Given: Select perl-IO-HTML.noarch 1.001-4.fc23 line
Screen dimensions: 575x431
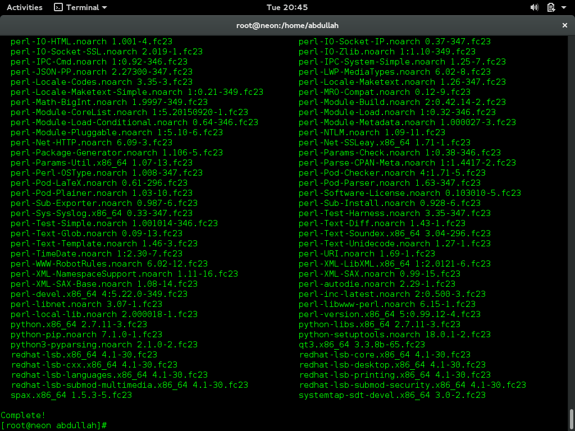Looking at the screenshot, I should (92, 42).
